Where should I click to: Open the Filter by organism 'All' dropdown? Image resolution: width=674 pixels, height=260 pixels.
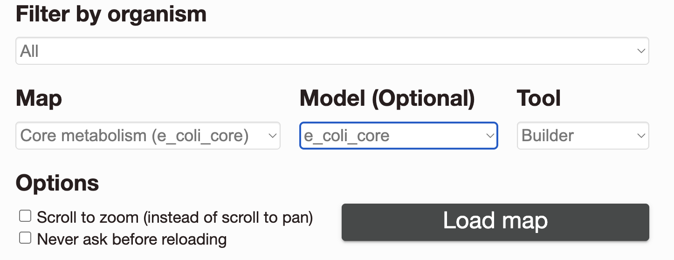tap(332, 51)
